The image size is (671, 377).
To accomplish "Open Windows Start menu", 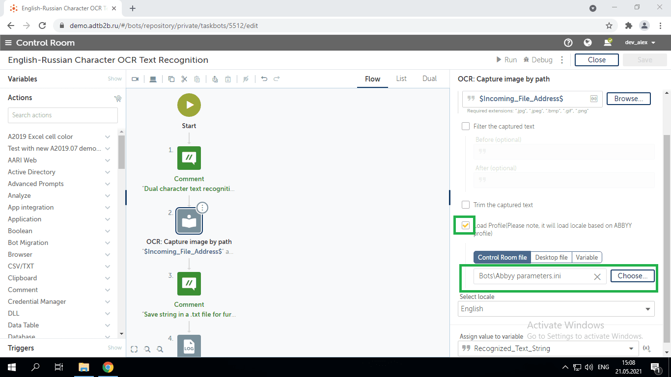I will tap(11, 367).
